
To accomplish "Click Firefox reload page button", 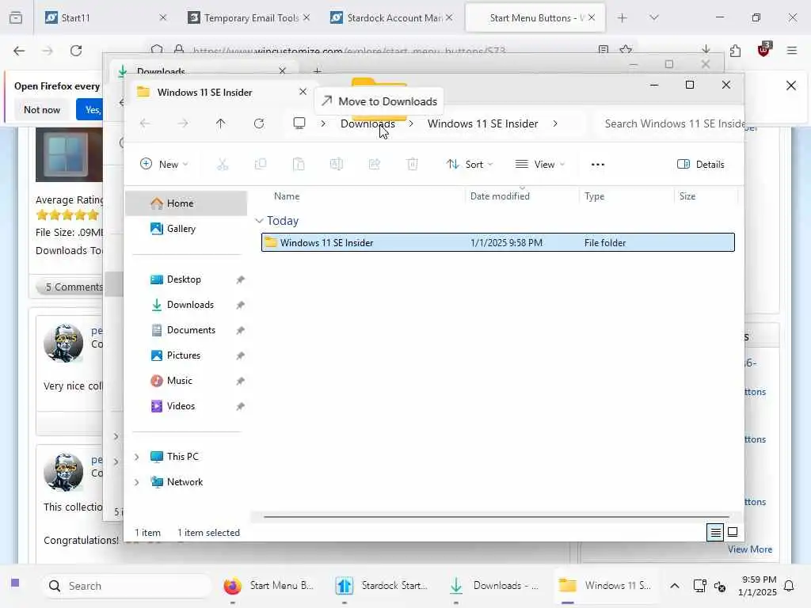I will click(x=76, y=51).
